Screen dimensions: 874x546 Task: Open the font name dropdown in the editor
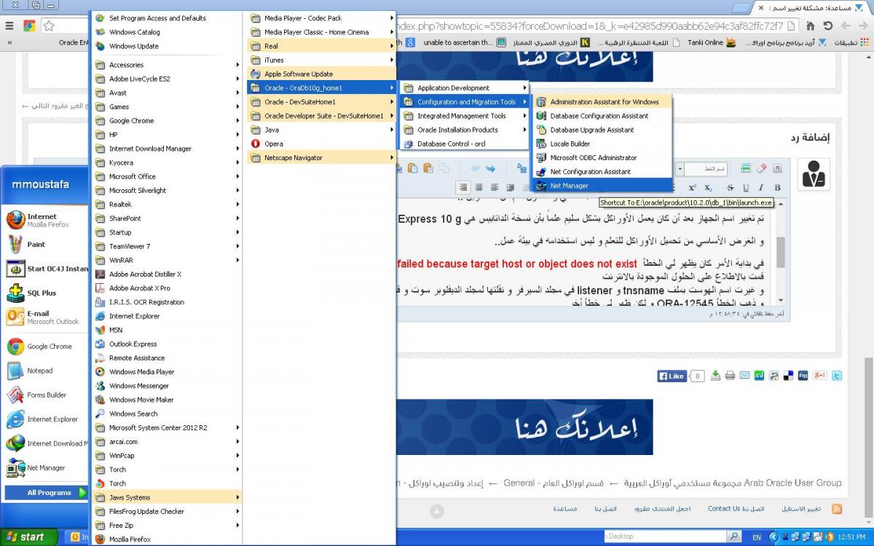pyautogui.click(x=679, y=169)
